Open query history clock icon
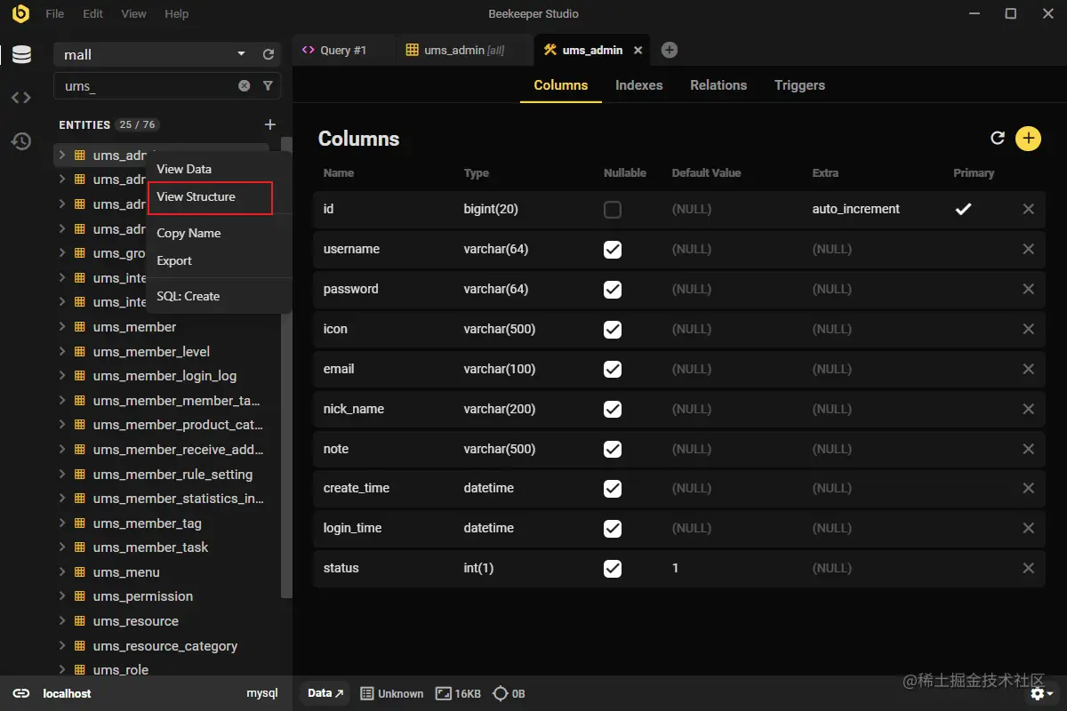This screenshot has width=1067, height=711. click(x=21, y=140)
